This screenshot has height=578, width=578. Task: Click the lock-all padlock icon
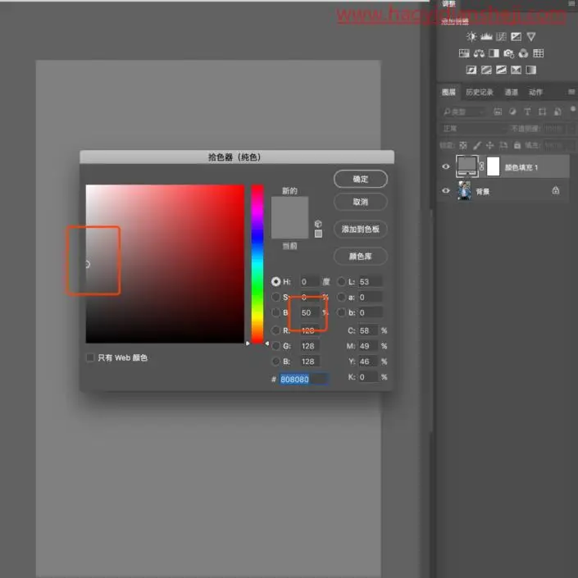click(x=517, y=145)
